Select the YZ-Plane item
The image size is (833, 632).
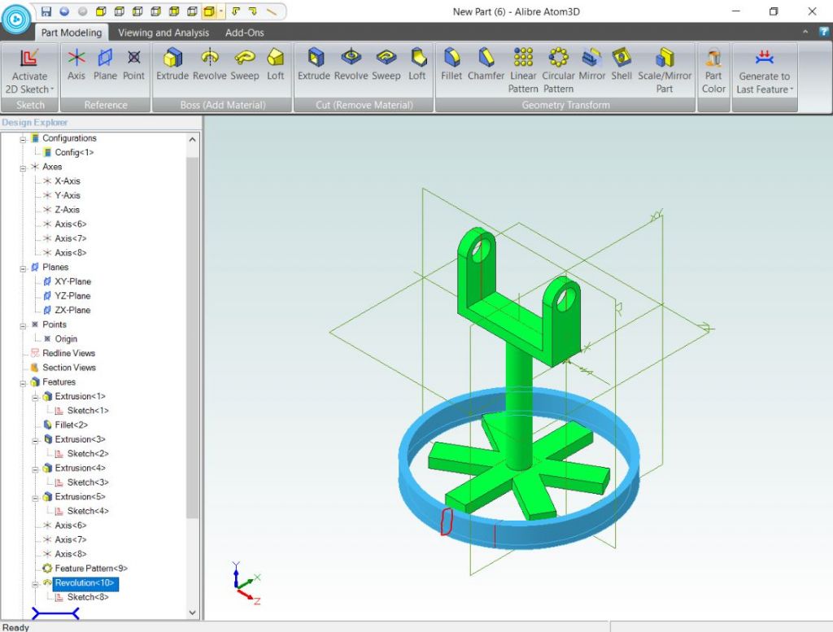click(x=72, y=296)
